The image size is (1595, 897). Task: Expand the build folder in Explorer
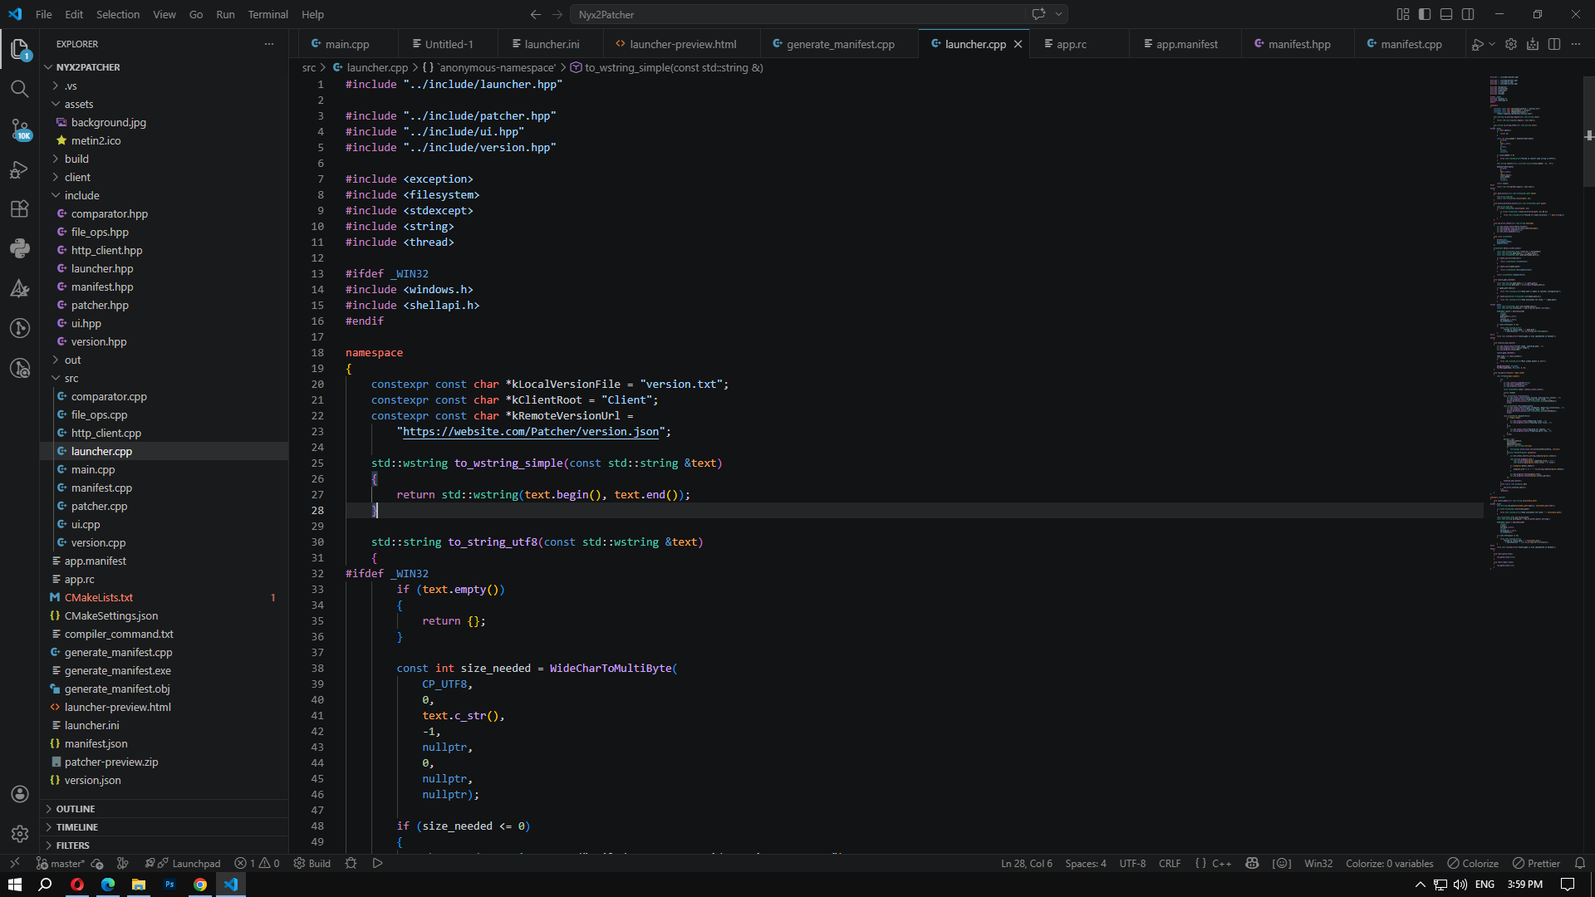(76, 159)
